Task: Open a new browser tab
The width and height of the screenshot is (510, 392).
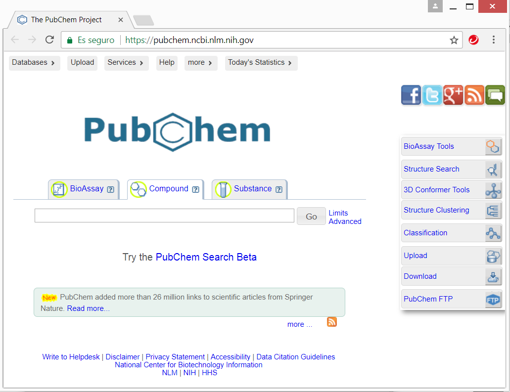Action: (143, 20)
